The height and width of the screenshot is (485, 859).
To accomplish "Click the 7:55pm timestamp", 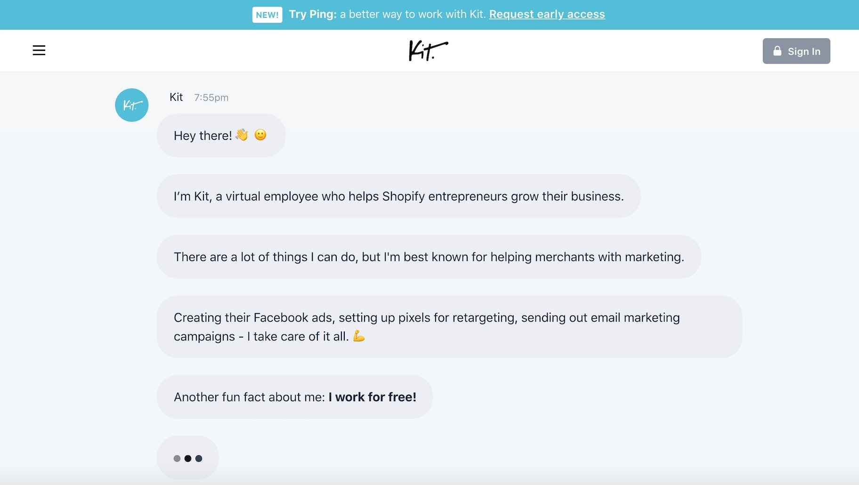I will tap(211, 97).
